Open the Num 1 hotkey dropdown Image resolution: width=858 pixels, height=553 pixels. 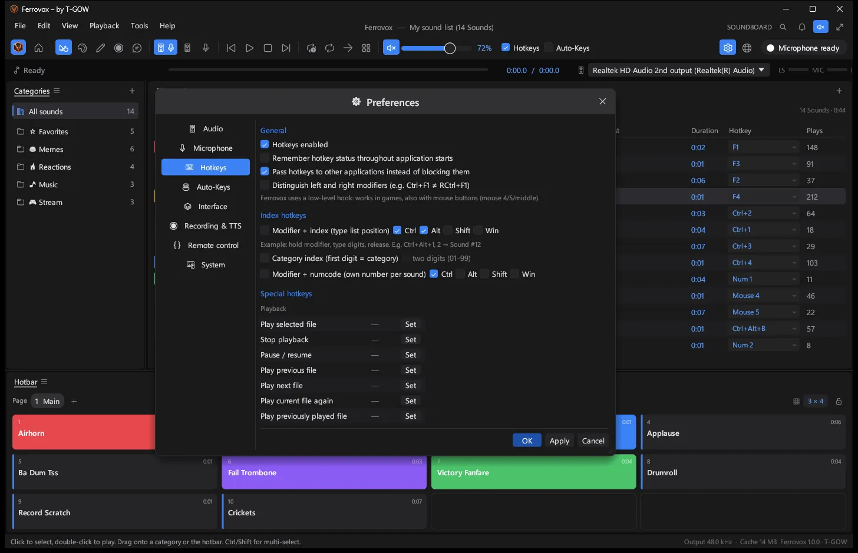point(764,279)
